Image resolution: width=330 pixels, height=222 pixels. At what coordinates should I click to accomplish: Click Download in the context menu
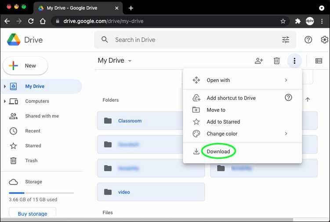pos(242,151)
